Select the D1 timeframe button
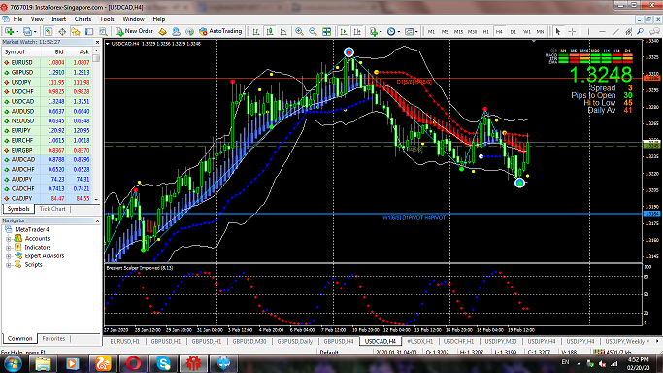 513,32
